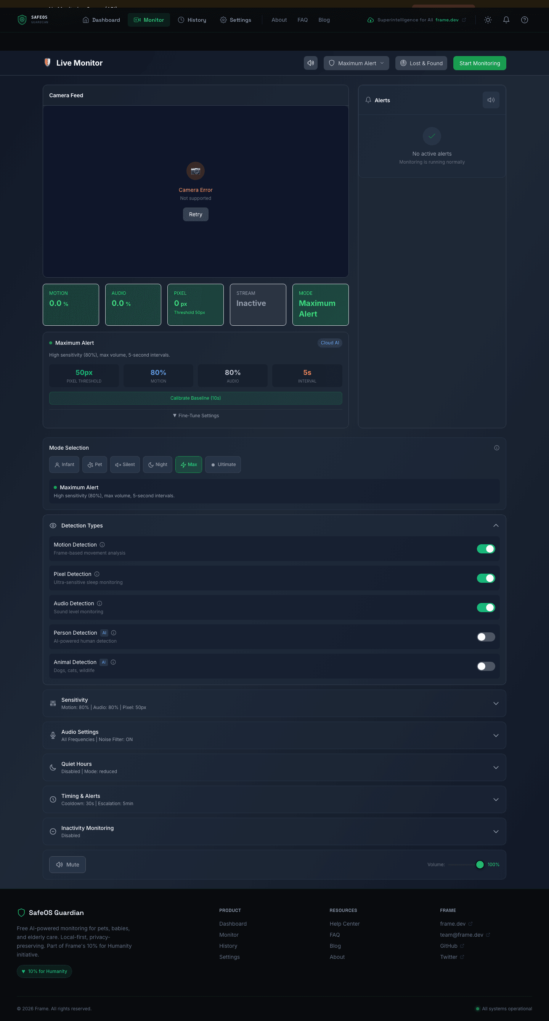
Task: Click the 10% for Humanity badge
Action: click(44, 971)
